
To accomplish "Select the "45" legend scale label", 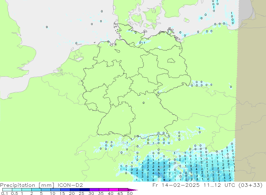I will pyautogui.click(x=120, y=193).
